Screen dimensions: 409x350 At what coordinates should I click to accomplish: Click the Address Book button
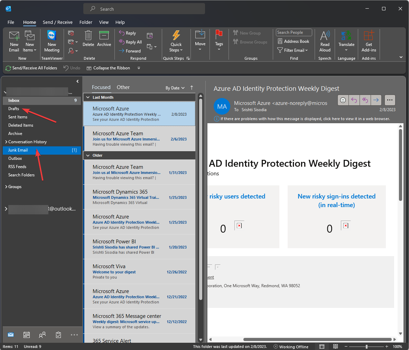[294, 41]
